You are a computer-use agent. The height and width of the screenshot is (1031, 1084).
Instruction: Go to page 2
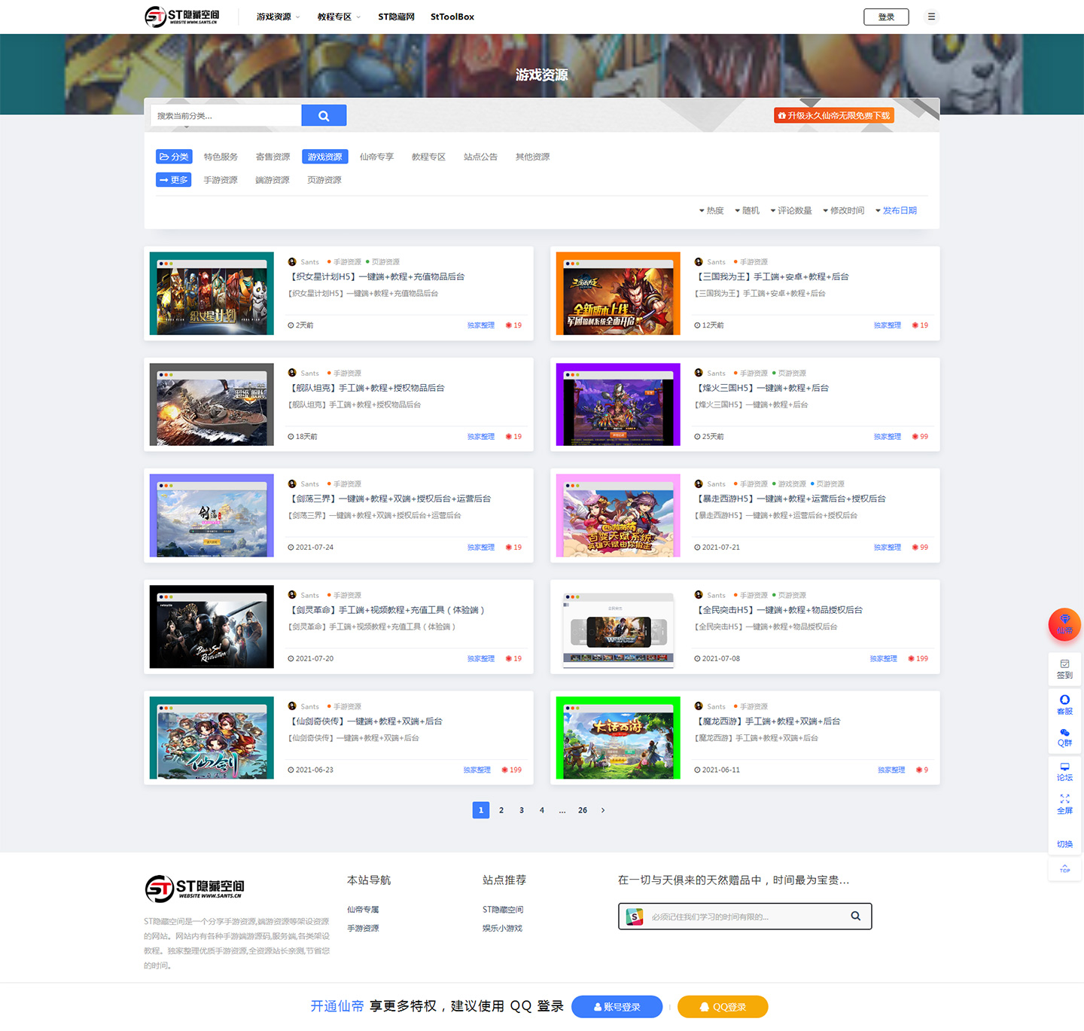[x=501, y=810]
